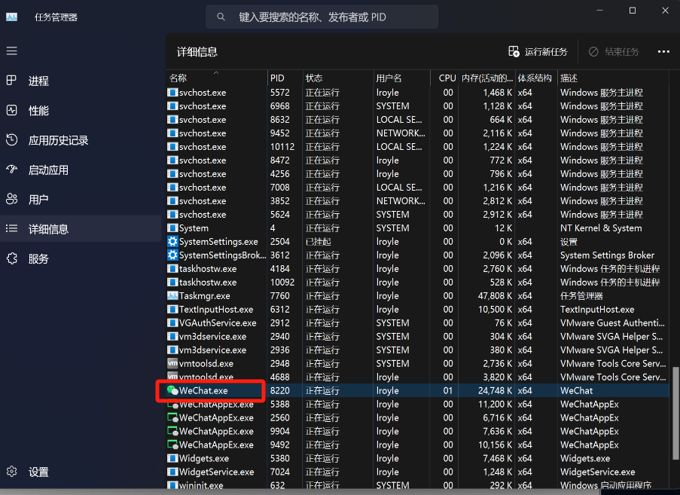The height and width of the screenshot is (495, 680).
Task: Select WeChatAppEx.exe with PID 9492
Action: coord(216,445)
